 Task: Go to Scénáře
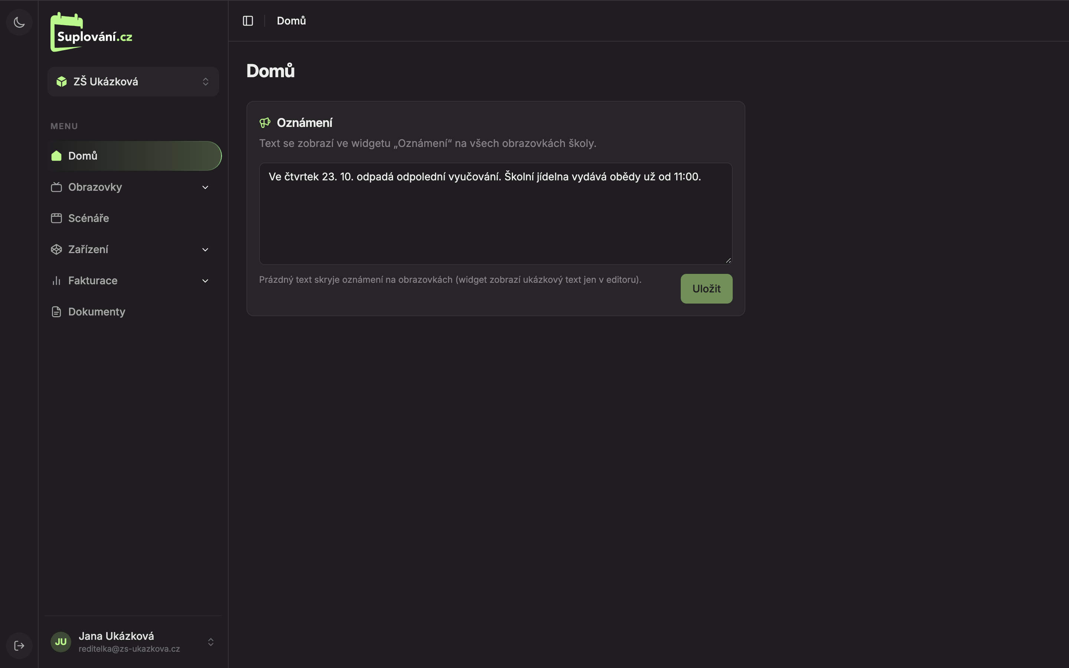click(133, 218)
